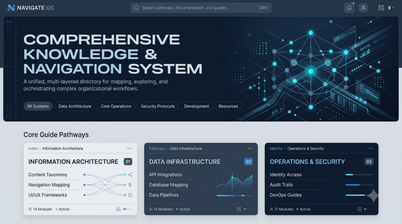Click the 03 badge on Operations & Security
Screen dimensions: 402x224
click(x=369, y=162)
